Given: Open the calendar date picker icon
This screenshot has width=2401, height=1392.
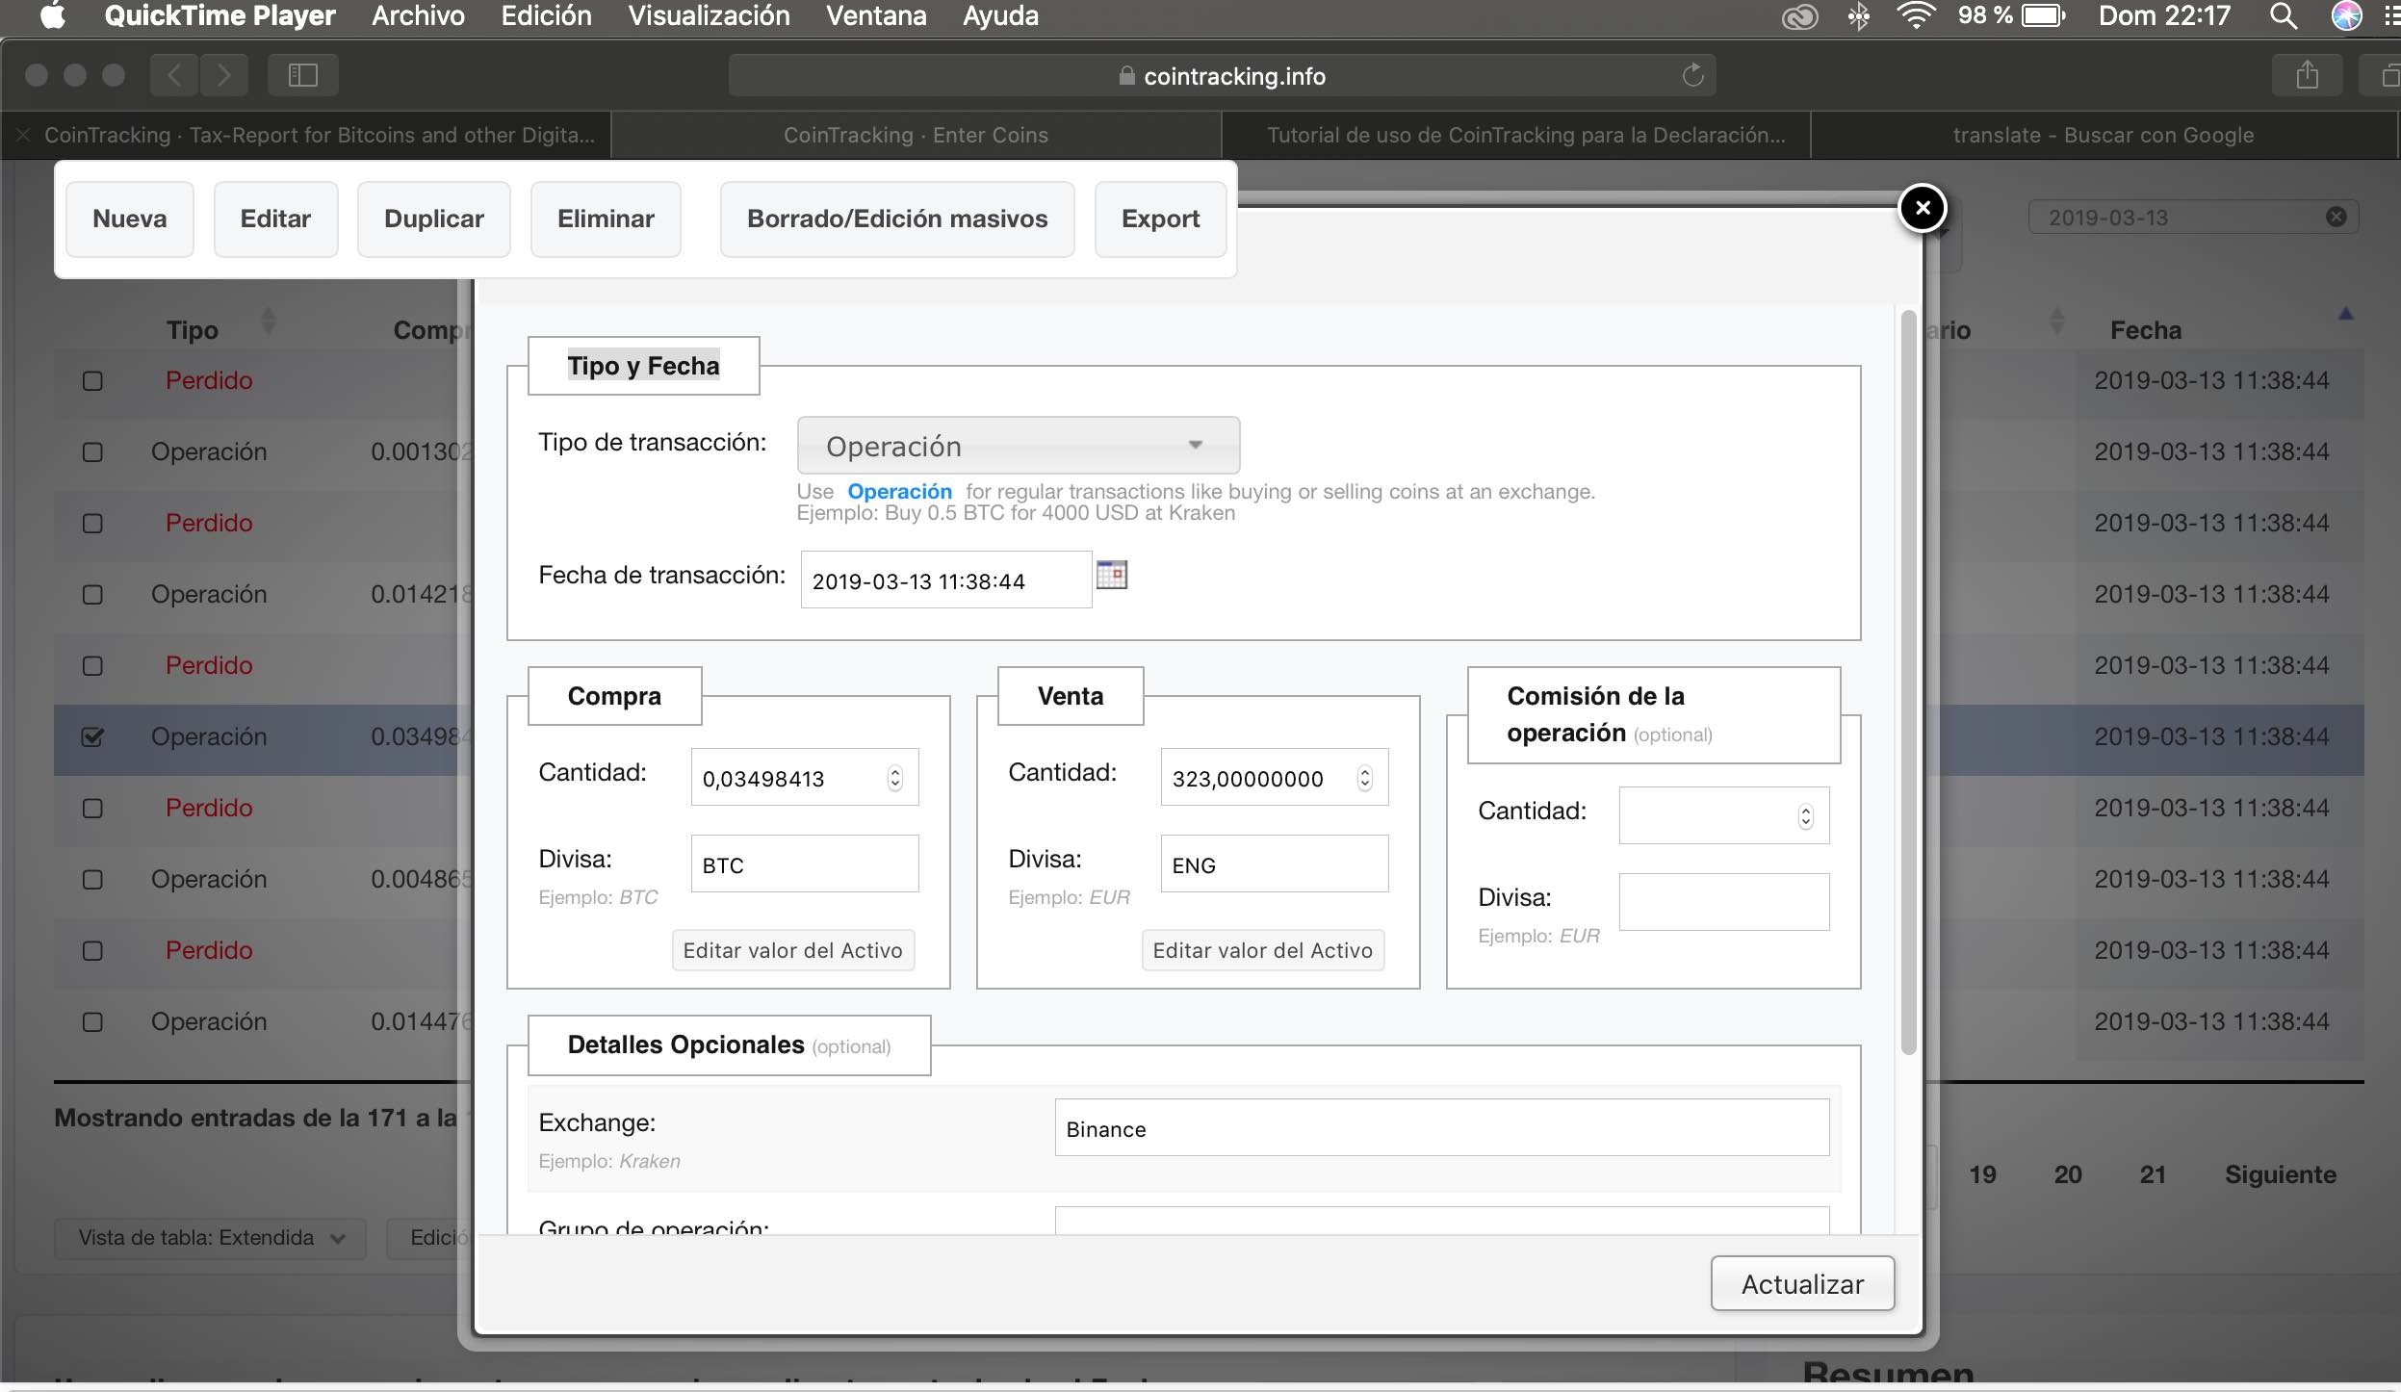Looking at the screenshot, I should [x=1112, y=575].
